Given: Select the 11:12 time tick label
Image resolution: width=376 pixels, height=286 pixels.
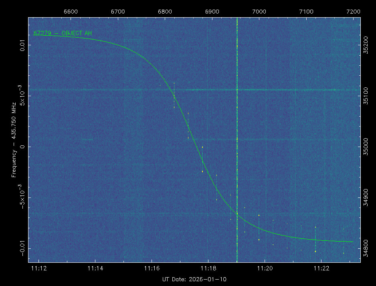Looking at the screenshot, I should coord(38,268).
